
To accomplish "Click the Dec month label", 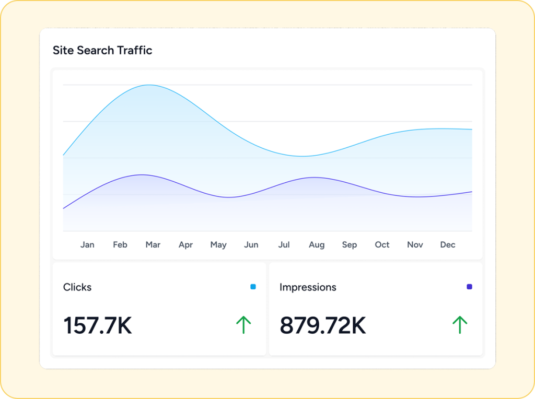I will (448, 244).
